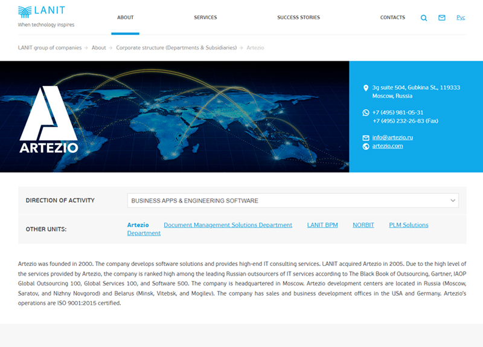The height and width of the screenshot is (347, 483).
Task: Click the phone icon in contact panel
Action: pyautogui.click(x=365, y=113)
